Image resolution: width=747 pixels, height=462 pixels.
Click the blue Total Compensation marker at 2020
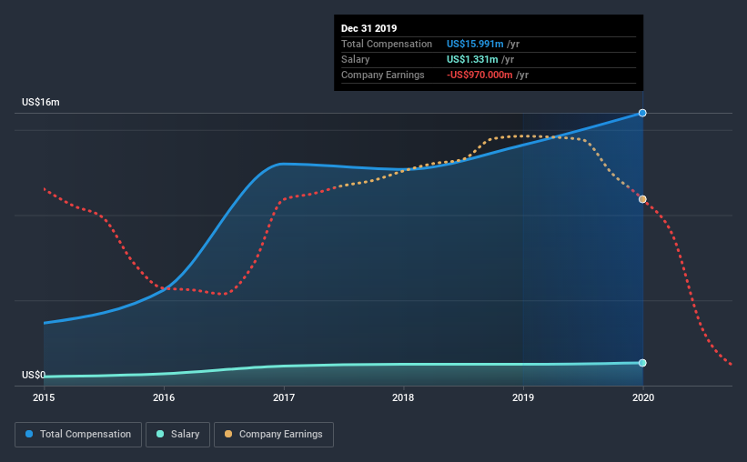pos(642,113)
